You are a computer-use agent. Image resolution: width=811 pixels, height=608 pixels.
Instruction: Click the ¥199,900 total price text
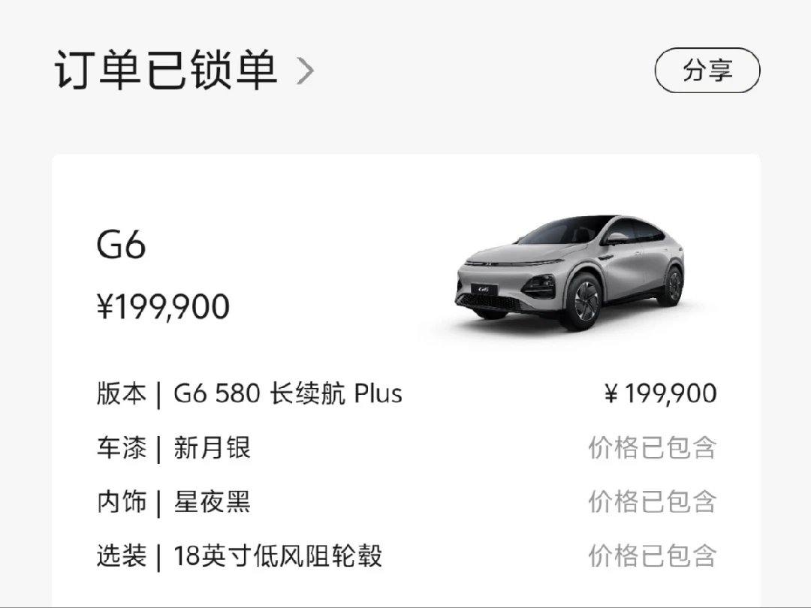pos(163,306)
